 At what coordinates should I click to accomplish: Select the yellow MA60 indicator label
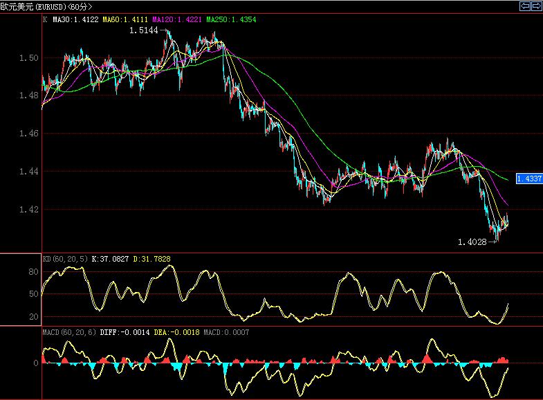tap(124, 20)
